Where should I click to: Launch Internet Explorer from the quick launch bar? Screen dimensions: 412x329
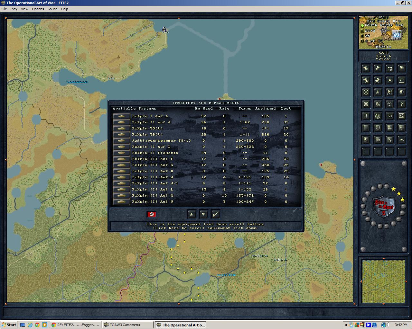point(30,325)
